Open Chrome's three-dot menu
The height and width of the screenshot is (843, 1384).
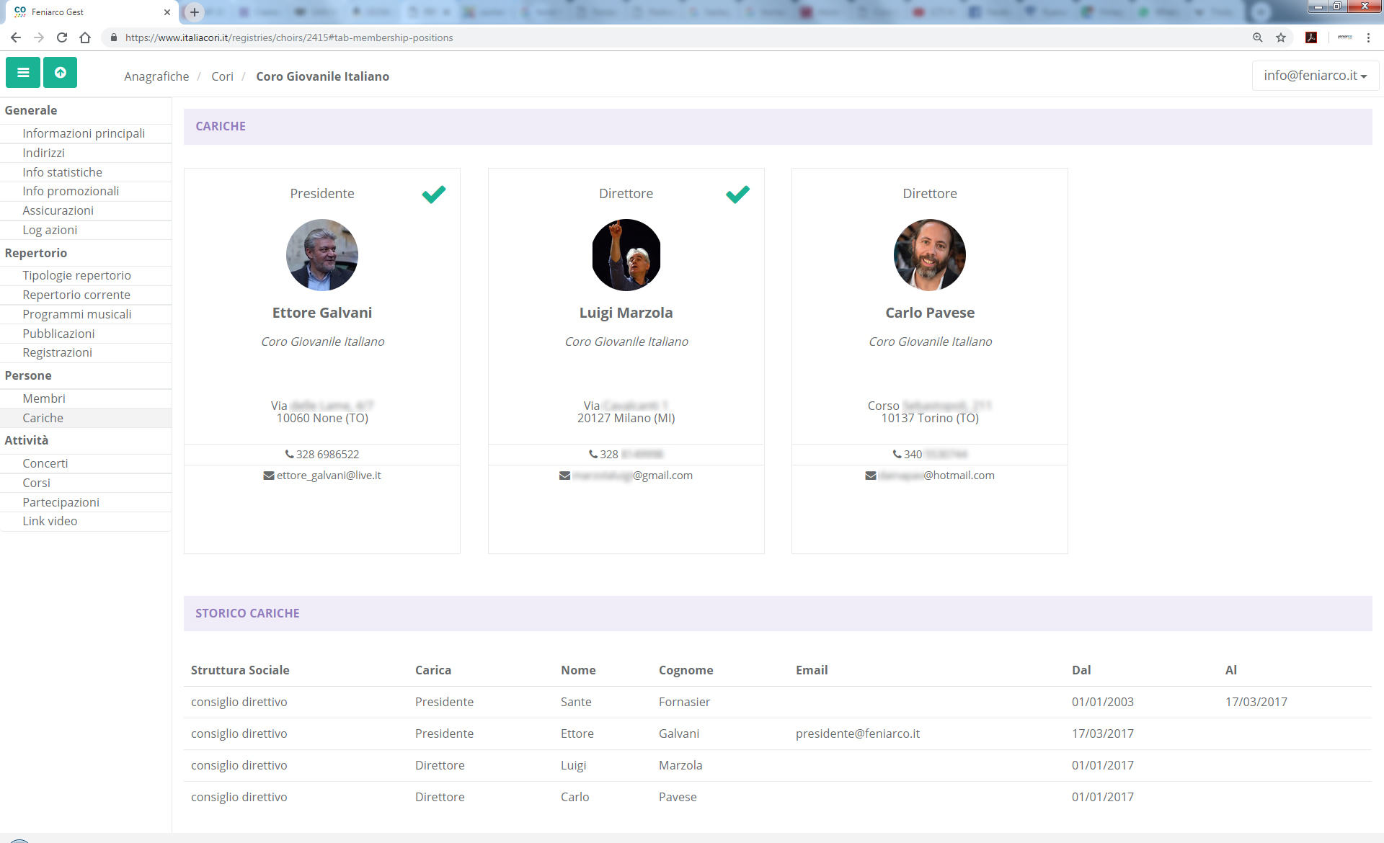coord(1368,37)
